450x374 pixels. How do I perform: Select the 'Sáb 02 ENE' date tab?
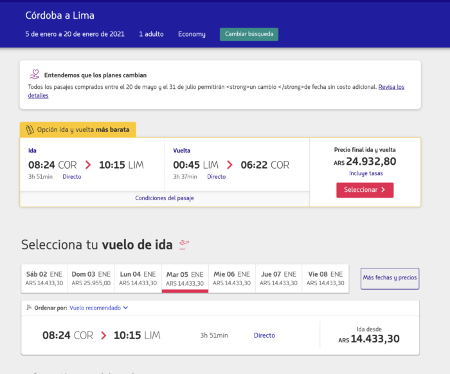44,278
